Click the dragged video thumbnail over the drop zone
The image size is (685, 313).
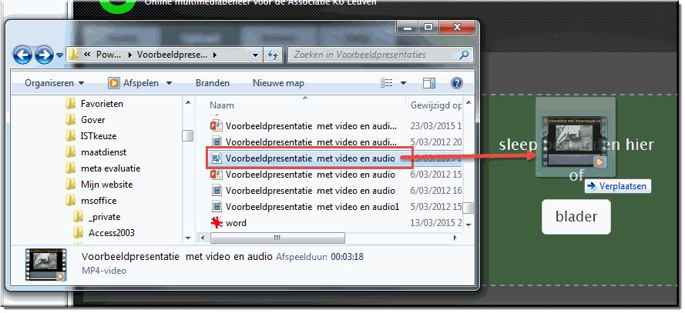(575, 142)
